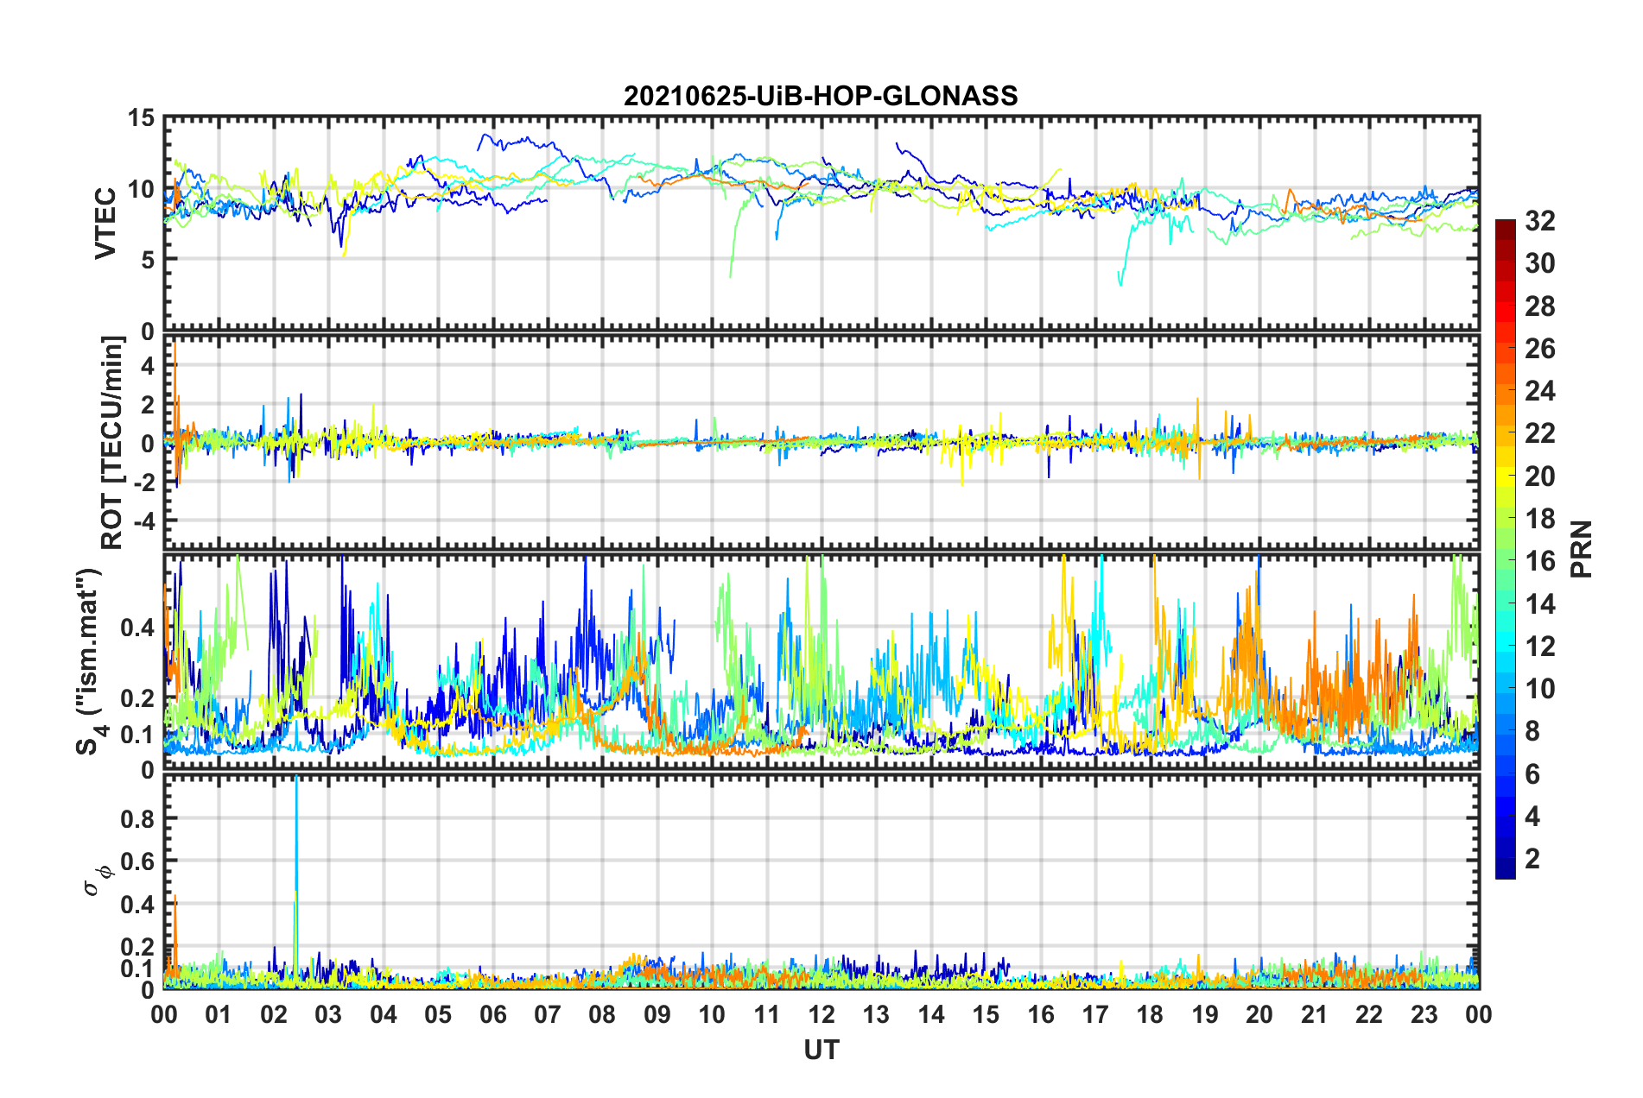
Task: Click the ROT axis tick "-4"
Action: pos(146,521)
